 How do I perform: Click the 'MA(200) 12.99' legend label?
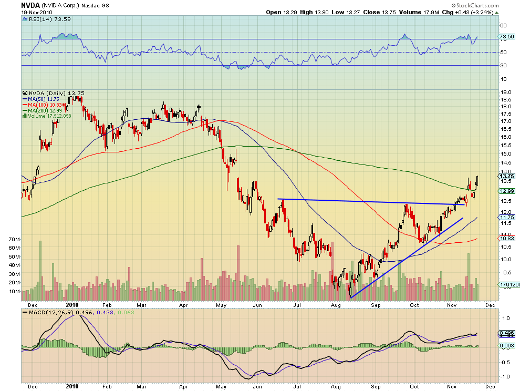pyautogui.click(x=45, y=110)
